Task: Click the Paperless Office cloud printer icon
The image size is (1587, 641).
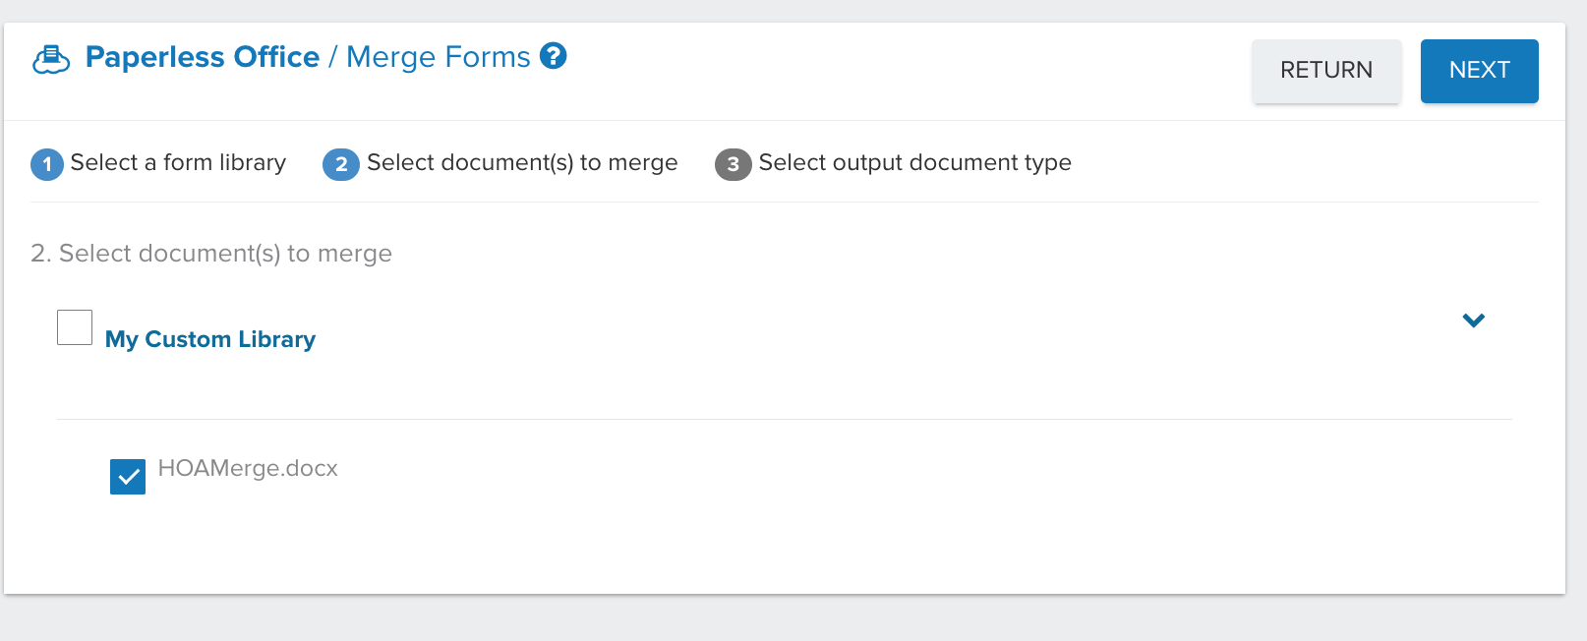Action: pos(51,60)
